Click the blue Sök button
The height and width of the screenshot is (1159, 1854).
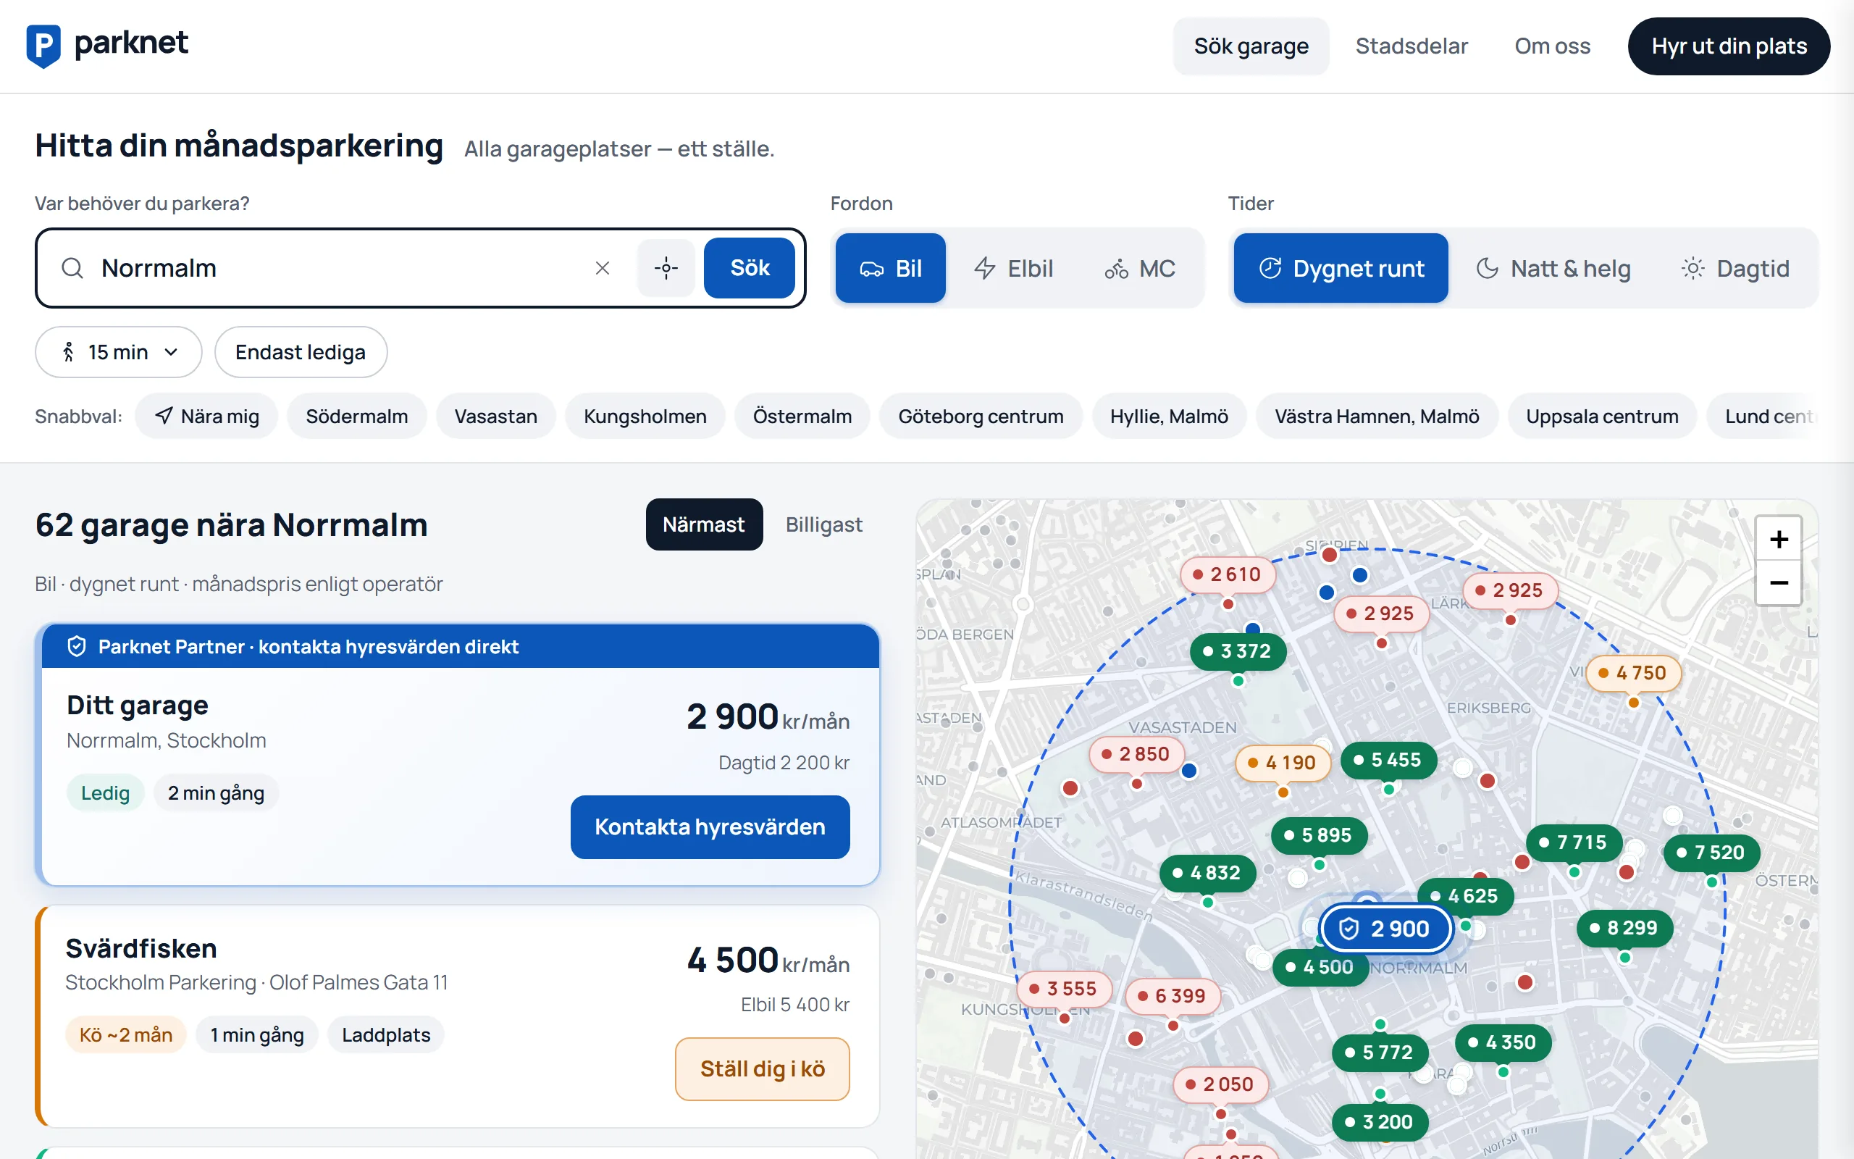click(750, 268)
